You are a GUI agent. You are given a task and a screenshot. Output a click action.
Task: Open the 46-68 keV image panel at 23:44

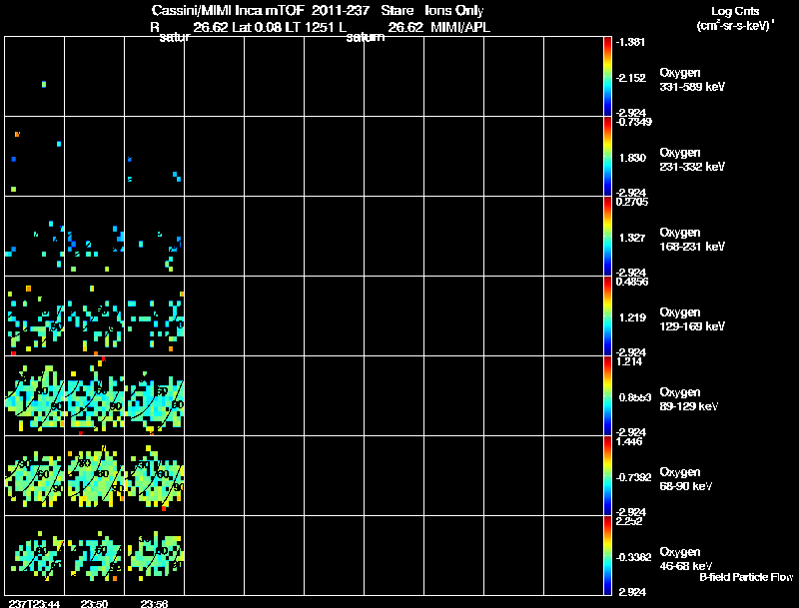coord(35,555)
